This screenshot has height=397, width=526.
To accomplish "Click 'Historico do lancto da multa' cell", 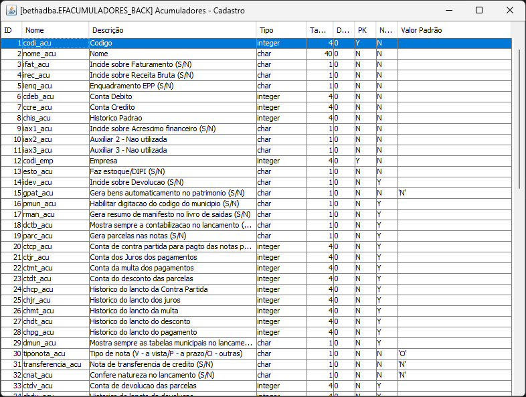I will coord(173,311).
